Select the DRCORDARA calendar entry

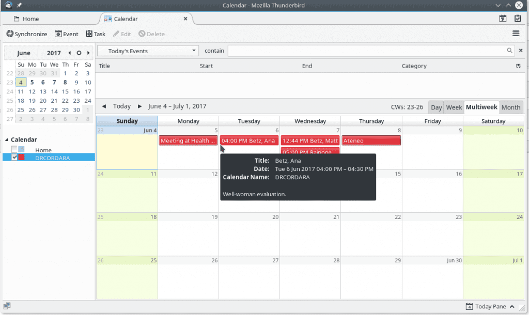[x=49, y=157]
